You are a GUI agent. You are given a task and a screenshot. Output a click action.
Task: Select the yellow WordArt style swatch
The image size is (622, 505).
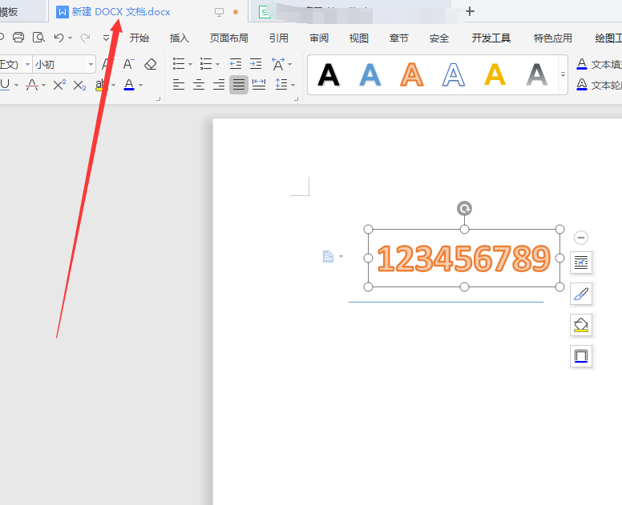pyautogui.click(x=495, y=74)
